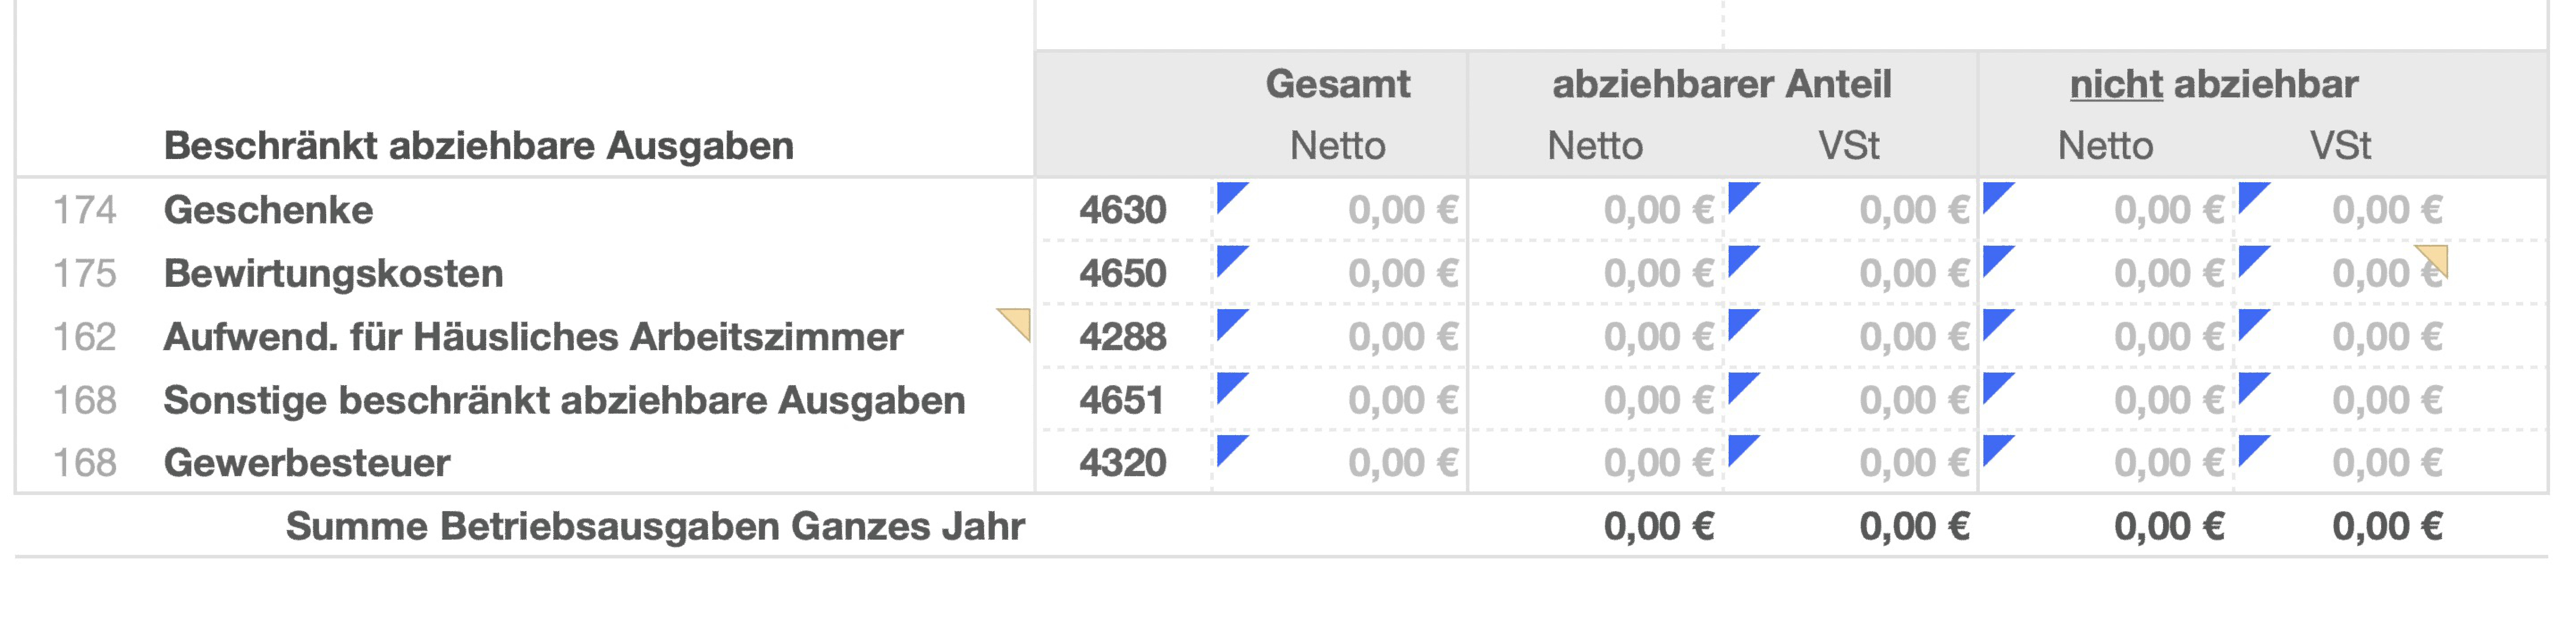Viewport: 2576px width, 629px height.
Task: Select the Bewirtungskosten label cell
Action: (333, 273)
